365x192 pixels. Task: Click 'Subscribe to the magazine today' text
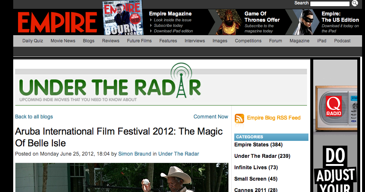tap(259, 28)
